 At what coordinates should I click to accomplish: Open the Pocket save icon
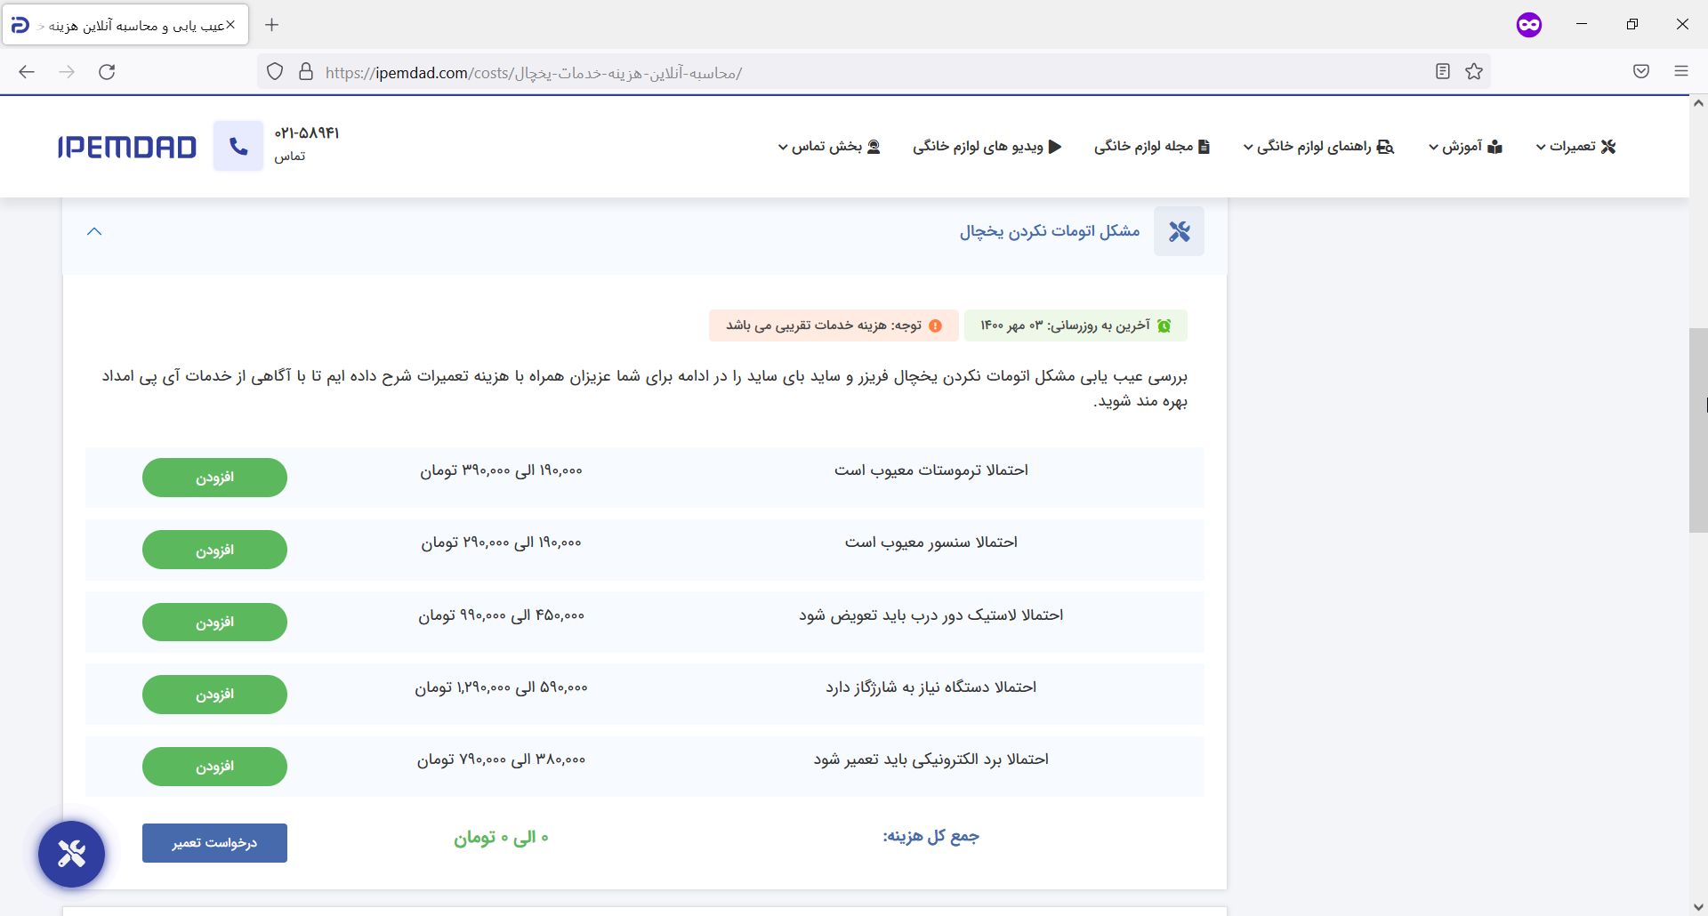coord(1641,72)
